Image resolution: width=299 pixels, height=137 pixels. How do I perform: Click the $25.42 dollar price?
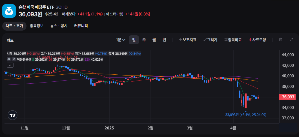tap(52, 14)
